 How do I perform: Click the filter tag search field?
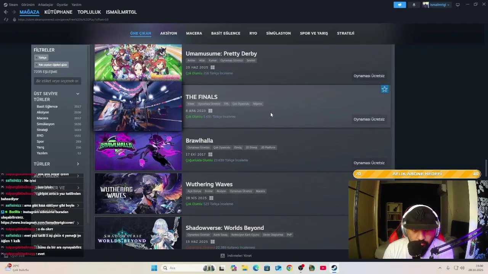click(x=57, y=81)
